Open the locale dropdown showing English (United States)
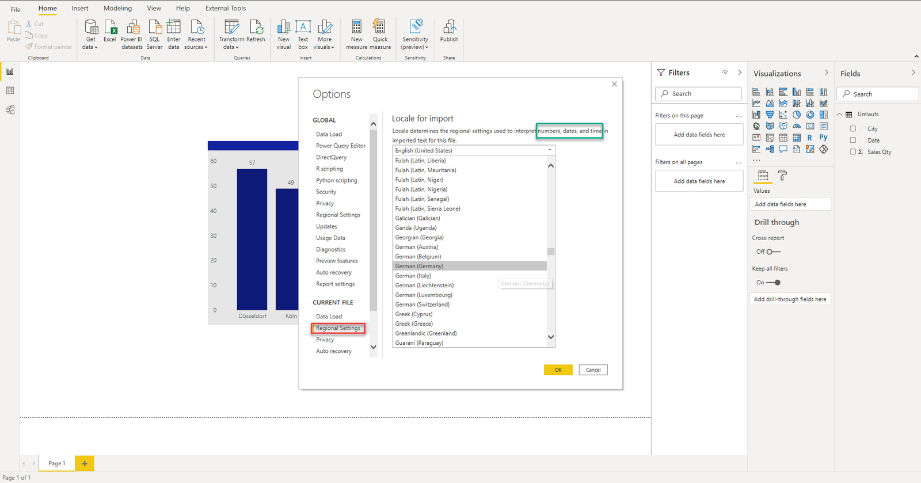This screenshot has height=483, width=921. 473,150
